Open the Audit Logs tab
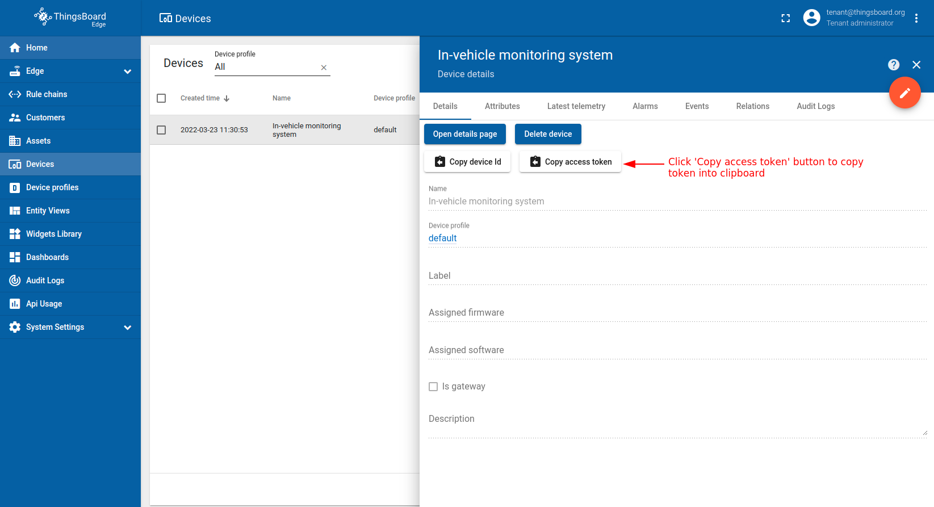This screenshot has width=934, height=507. pos(816,106)
